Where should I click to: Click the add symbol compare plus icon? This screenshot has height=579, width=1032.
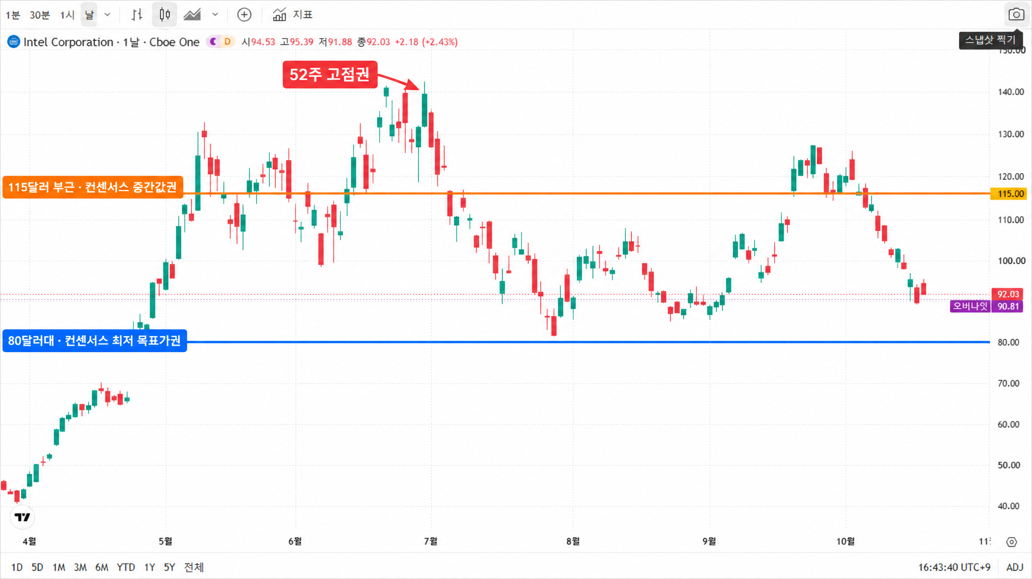[x=244, y=15]
